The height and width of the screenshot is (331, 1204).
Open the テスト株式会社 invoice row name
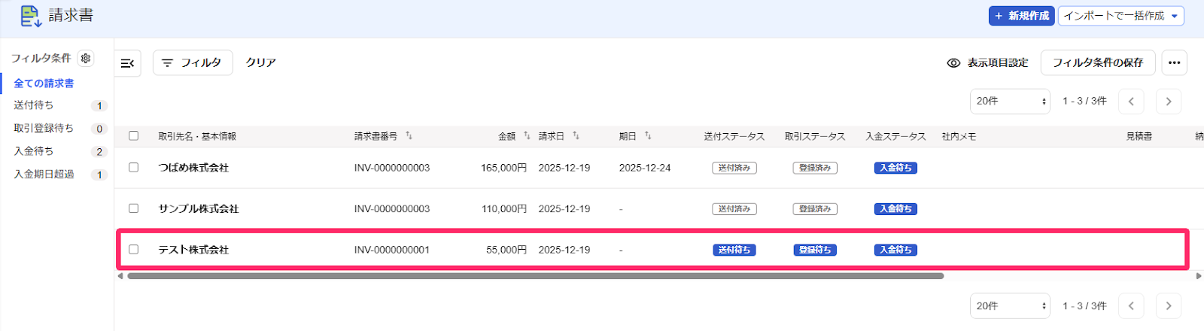pyautogui.click(x=193, y=250)
